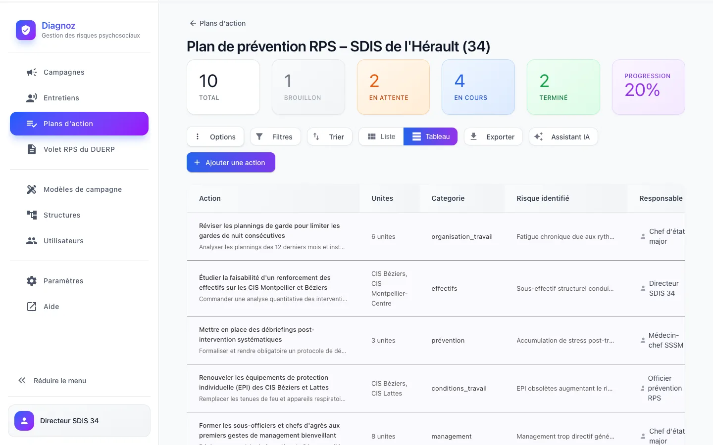Click the Utilisateurs people icon

point(32,241)
